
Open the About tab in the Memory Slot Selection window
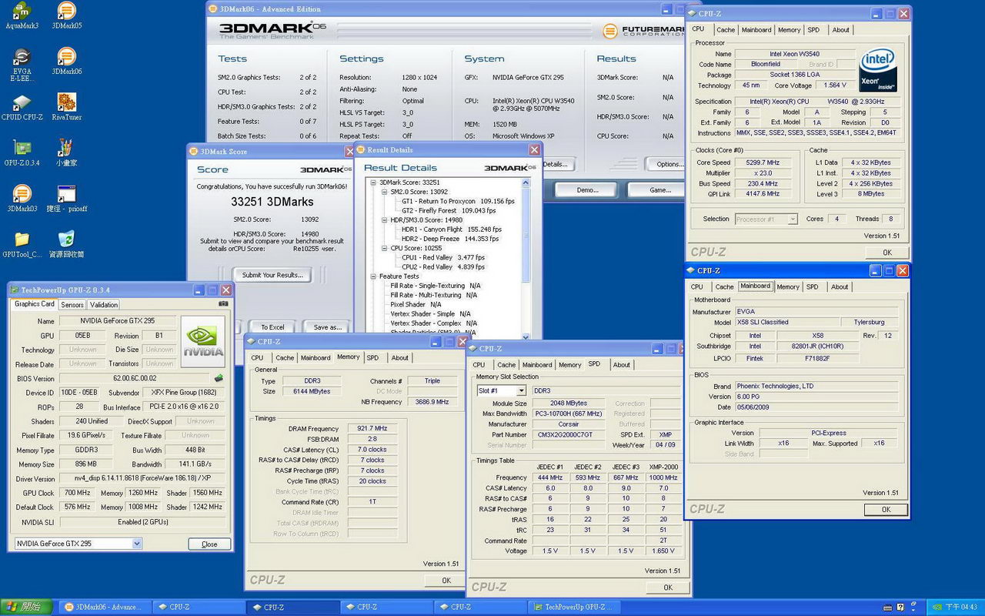click(x=622, y=365)
